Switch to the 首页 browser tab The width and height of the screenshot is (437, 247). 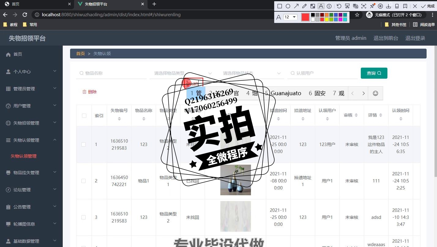[37, 4]
